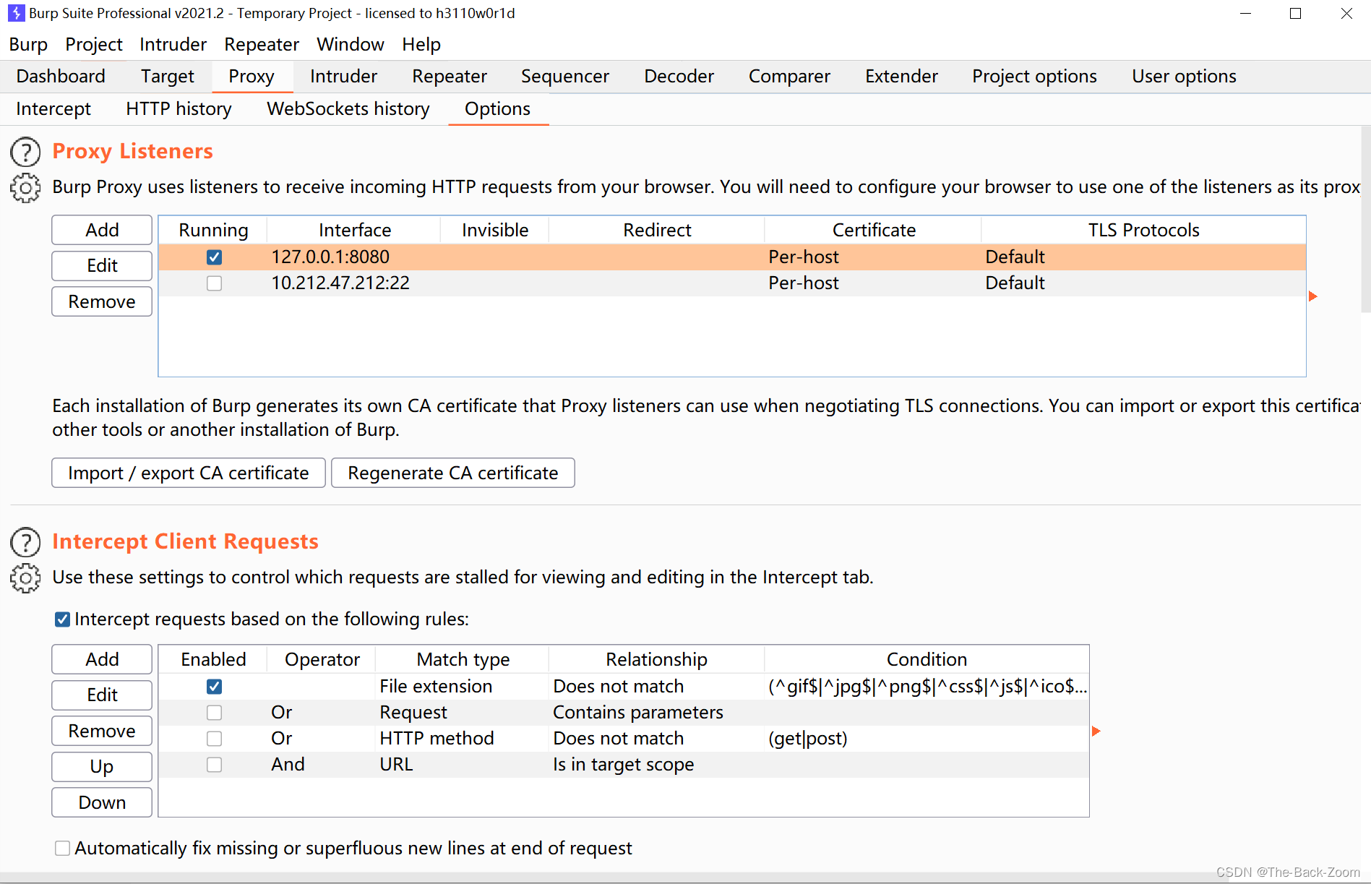Screen dimensions: 1371x884
Task: Disable the File extension intercept rule
Action: coord(214,687)
